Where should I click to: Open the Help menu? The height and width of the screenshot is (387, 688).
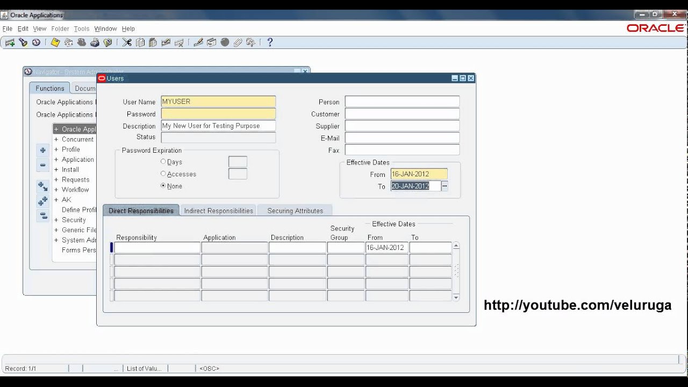click(128, 28)
